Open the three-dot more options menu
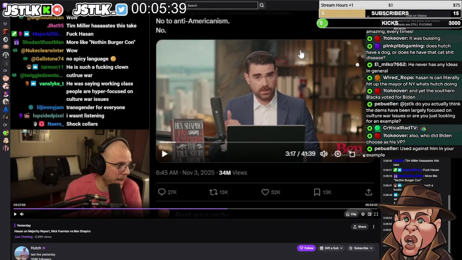Viewport: 462px width, 260px height. point(374,227)
